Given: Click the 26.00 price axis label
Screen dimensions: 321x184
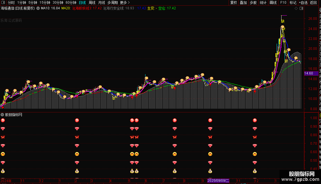Looking at the screenshot, I should [x=312, y=19].
